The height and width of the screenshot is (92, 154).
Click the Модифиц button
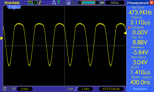[x=140, y=89]
